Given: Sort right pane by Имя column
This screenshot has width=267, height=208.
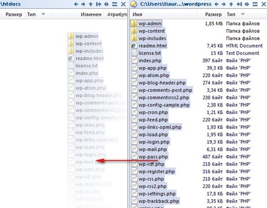Looking at the screenshot, I should (x=138, y=15).
